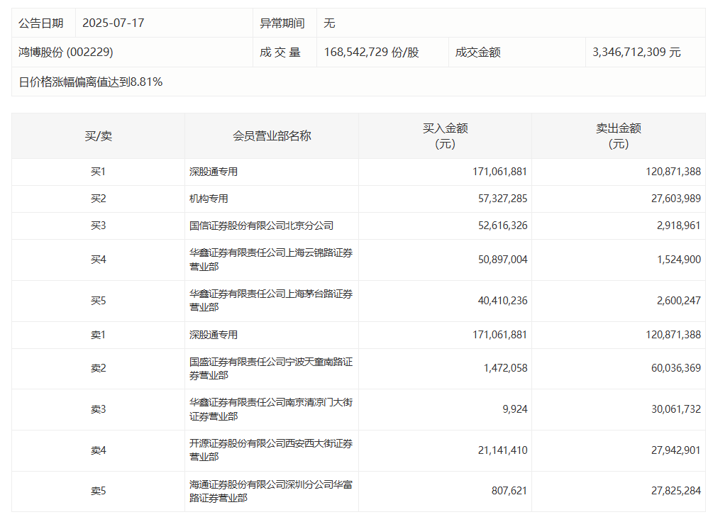The image size is (713, 522).
Task: Click the 卖2 row label
Action: 98,368
